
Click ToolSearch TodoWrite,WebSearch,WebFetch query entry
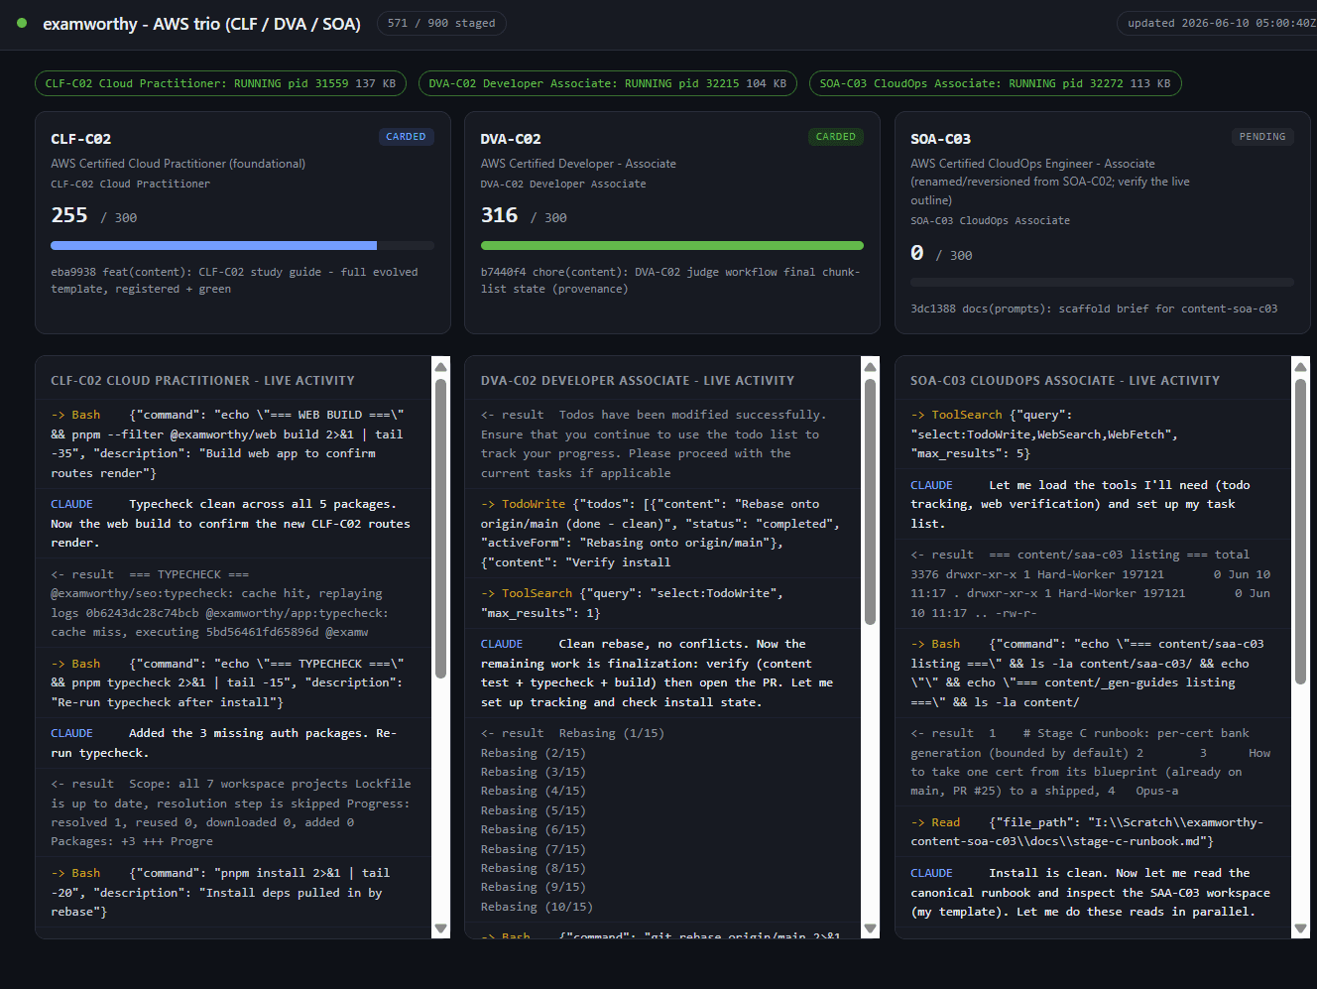[1093, 433]
